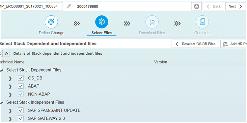Click the Back button
Viewport: 247px width, 123px height.
213,7
